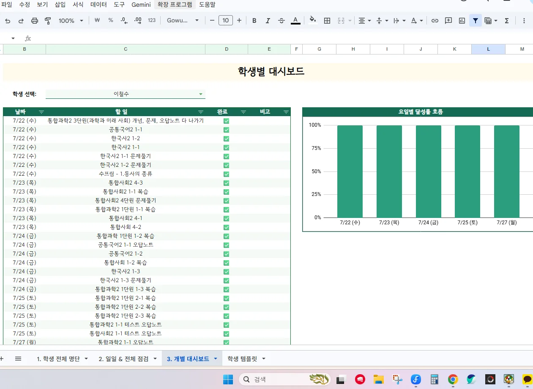Open horizontal align dropdown

364,20
